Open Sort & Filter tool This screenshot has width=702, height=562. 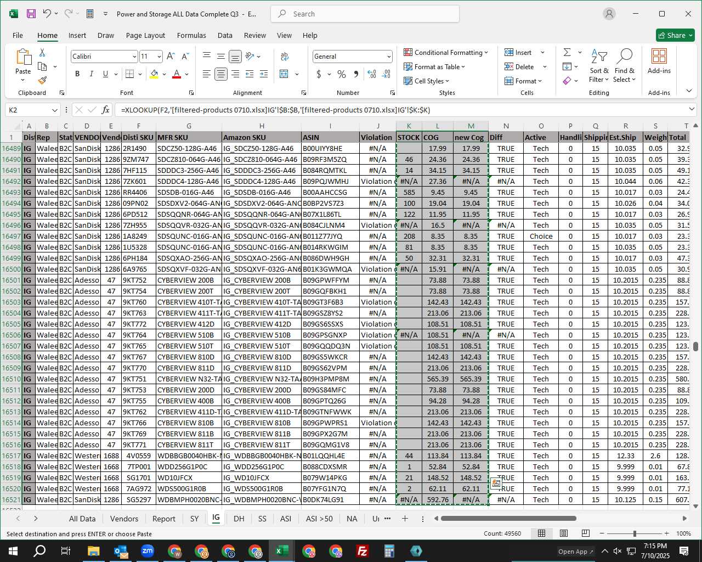[x=599, y=66]
